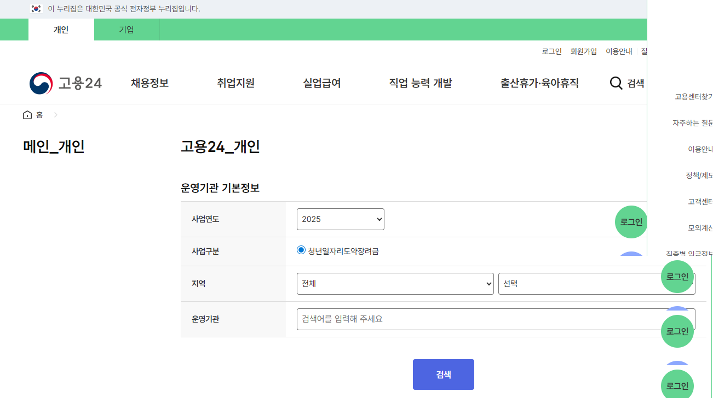Open the 사업연도 year dropdown showing 2025
713x398 pixels.
(x=340, y=219)
